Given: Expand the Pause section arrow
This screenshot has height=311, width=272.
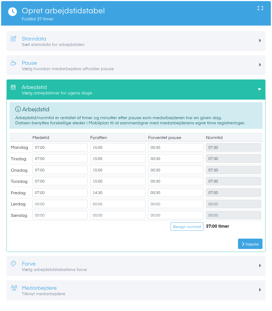Looking at the screenshot, I should coord(260,65).
